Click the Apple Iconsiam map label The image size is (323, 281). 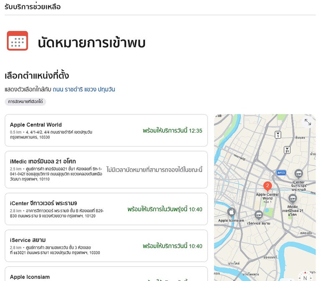click(x=231, y=220)
